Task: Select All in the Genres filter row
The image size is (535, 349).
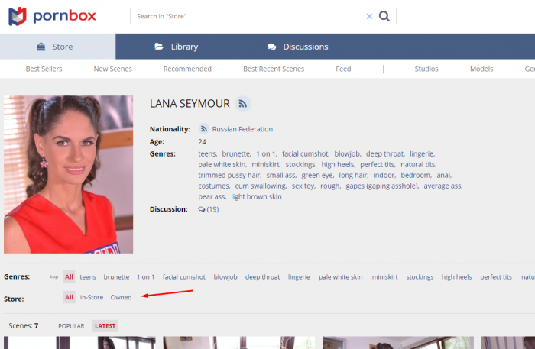Action: pos(69,277)
